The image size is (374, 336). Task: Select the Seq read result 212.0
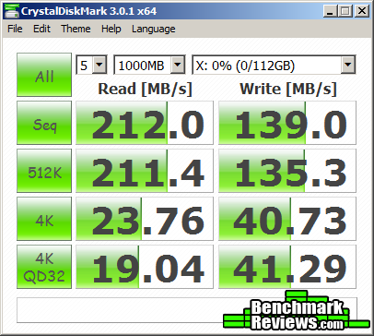point(145,123)
